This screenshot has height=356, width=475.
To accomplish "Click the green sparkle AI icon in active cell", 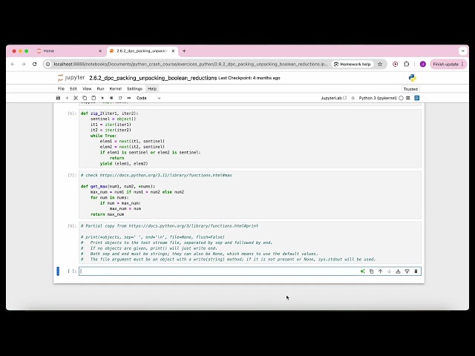I will (362, 271).
